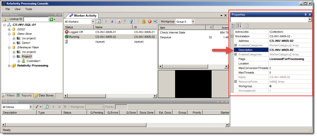This screenshot has width=317, height=137.
Task: Click the blue stop square in Worker Activity
Action: coord(112,22)
